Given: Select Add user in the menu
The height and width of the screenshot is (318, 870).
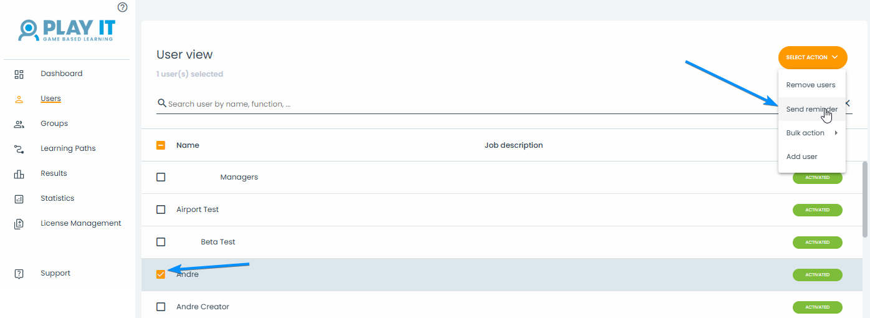Looking at the screenshot, I should tap(801, 157).
